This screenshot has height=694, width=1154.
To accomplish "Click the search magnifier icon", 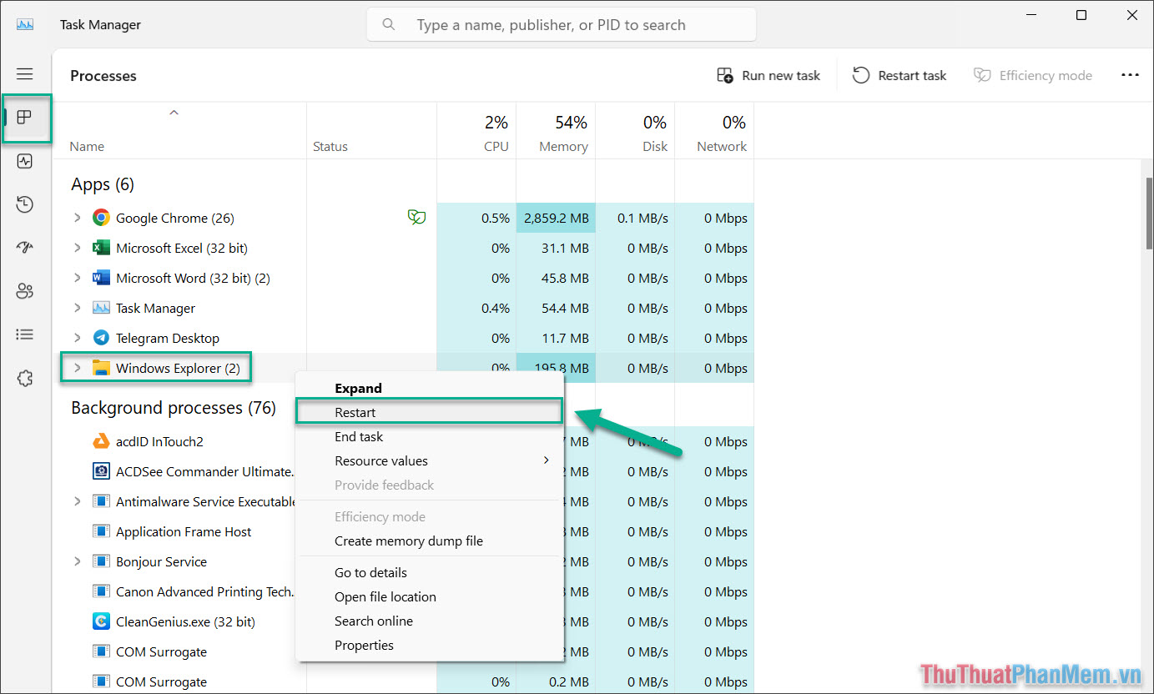I will (x=389, y=24).
